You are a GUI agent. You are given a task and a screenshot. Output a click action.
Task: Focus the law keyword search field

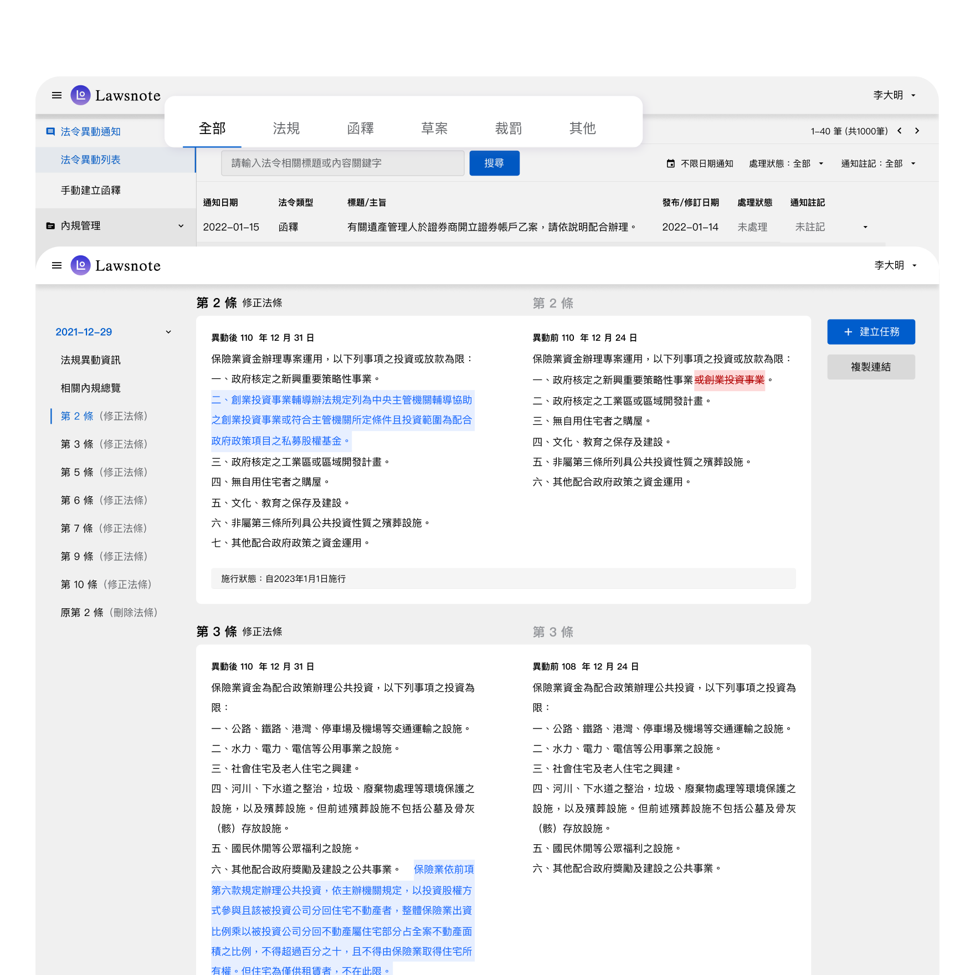(342, 163)
